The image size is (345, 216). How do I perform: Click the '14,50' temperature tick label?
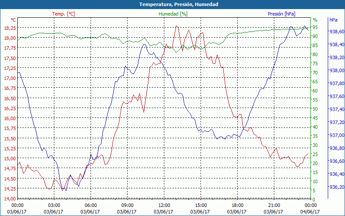10,178
